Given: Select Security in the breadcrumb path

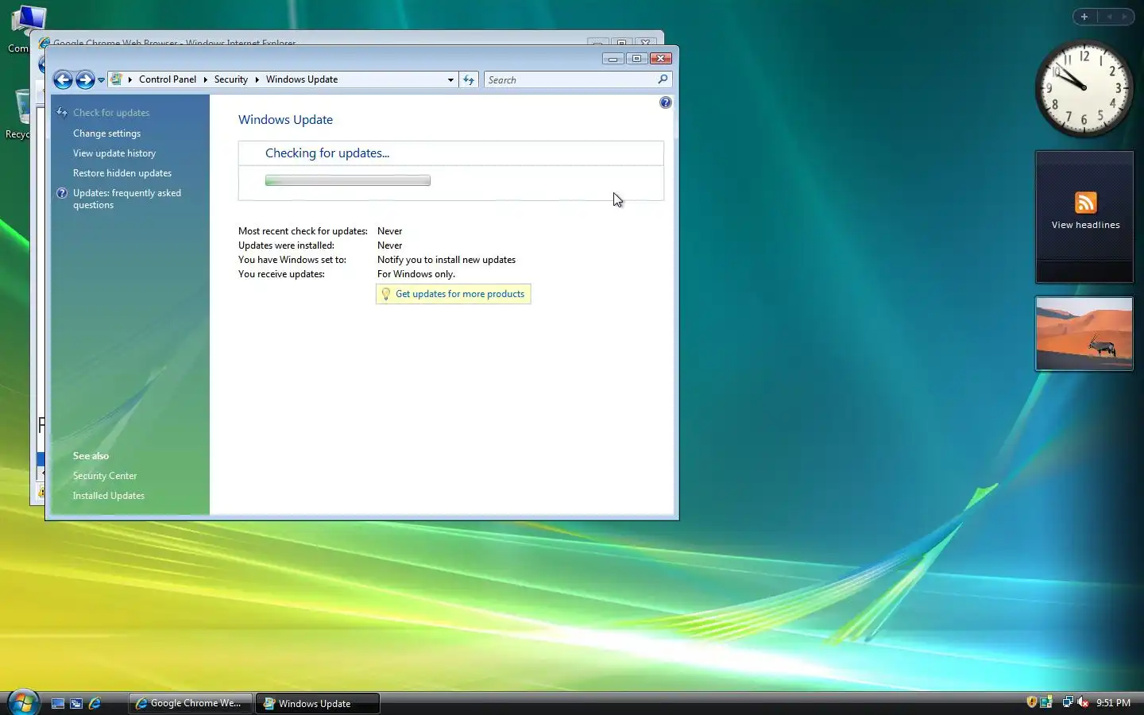Looking at the screenshot, I should [x=231, y=79].
